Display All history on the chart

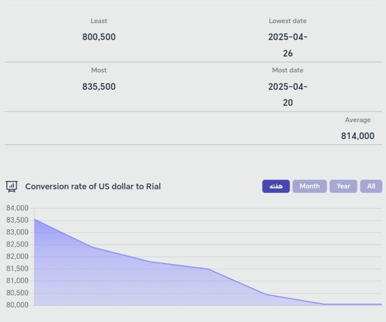(371, 187)
